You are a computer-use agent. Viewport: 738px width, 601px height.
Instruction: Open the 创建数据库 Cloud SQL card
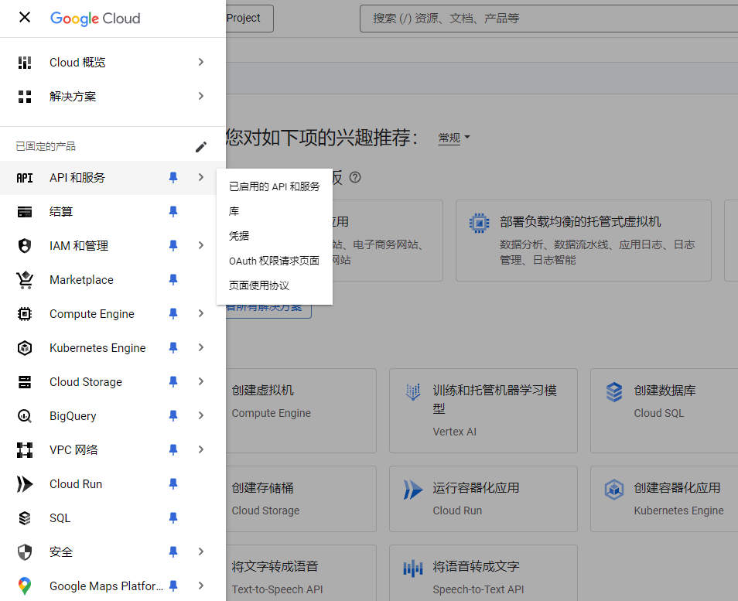pos(664,411)
